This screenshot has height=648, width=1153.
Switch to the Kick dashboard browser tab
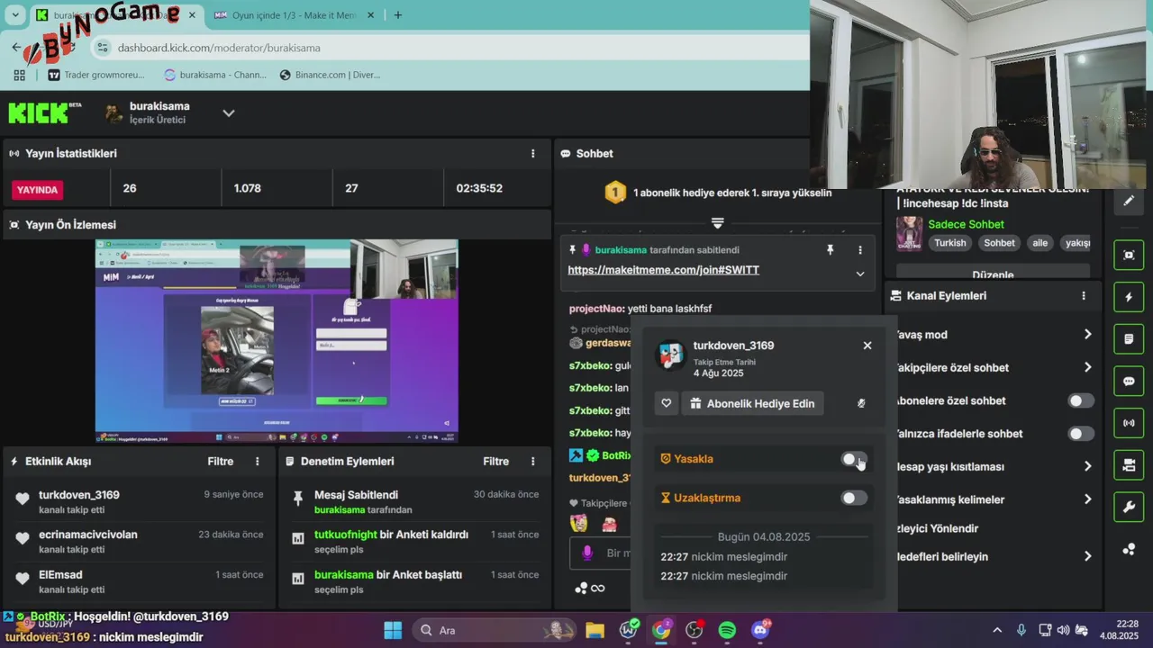pyautogui.click(x=114, y=15)
